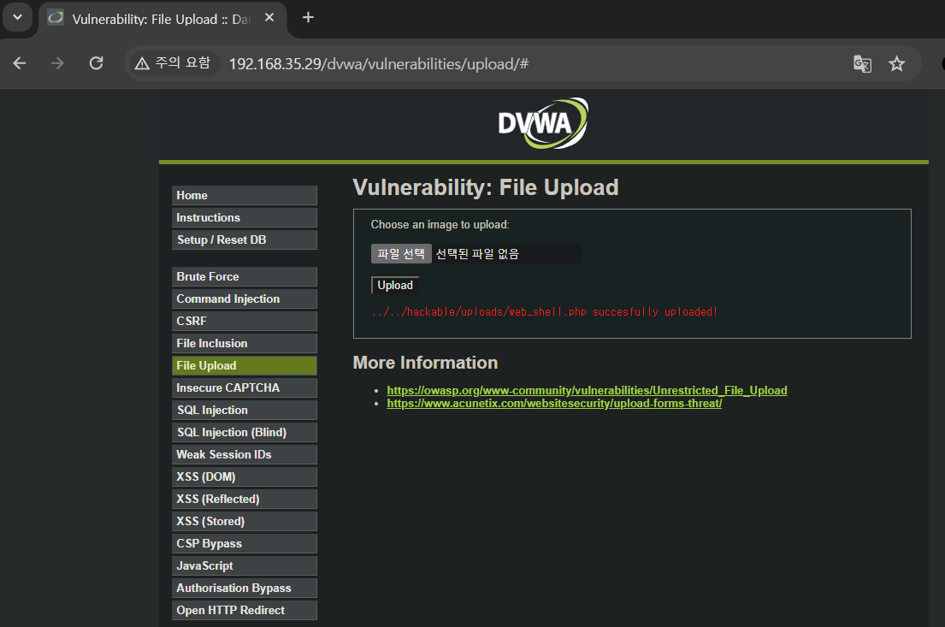Select the highlighted File Upload item
The width and height of the screenshot is (945, 627).
(x=244, y=366)
